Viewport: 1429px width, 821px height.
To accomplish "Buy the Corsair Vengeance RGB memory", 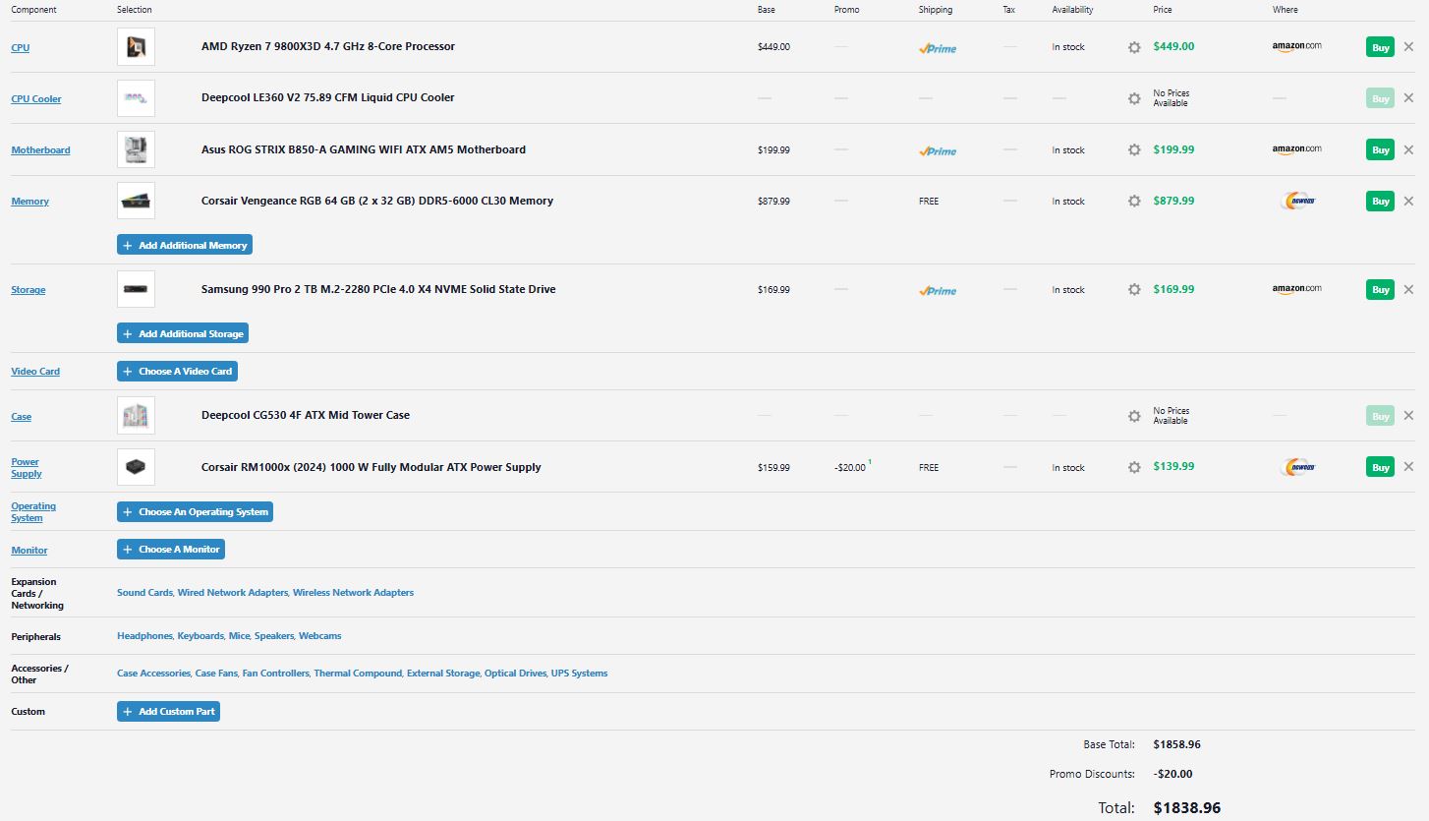I will [1380, 201].
